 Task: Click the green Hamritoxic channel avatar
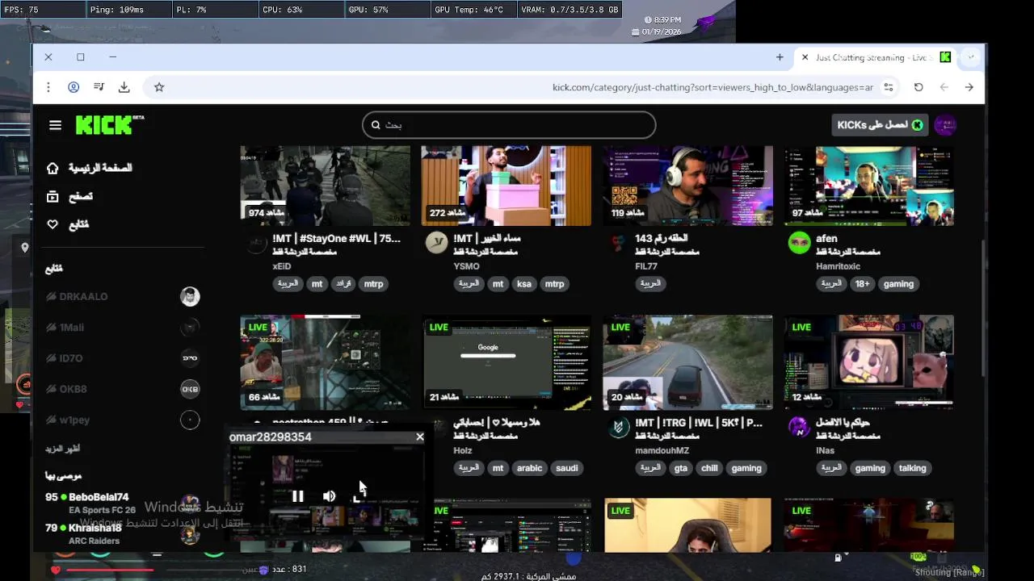[799, 243]
